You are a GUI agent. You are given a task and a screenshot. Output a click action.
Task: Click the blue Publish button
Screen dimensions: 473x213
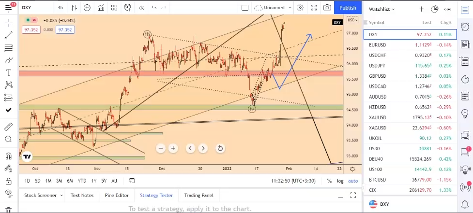click(x=348, y=8)
